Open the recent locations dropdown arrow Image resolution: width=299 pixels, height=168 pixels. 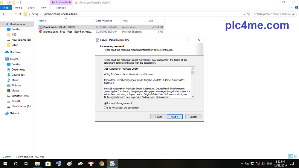tap(16, 14)
